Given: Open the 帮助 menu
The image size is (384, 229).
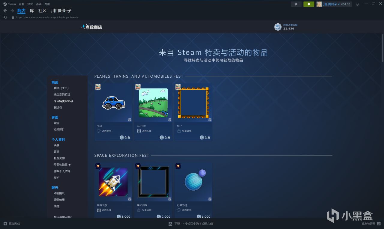Looking at the screenshot, I should [x=47, y=4].
